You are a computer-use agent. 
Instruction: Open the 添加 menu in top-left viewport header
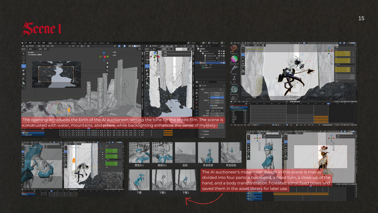[x=48, y=46]
